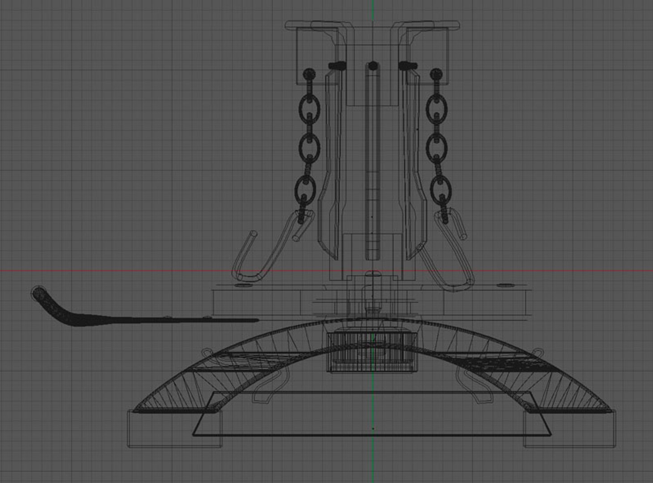
Task: Click the dense cylinder mesh under the dome
Action: [373, 352]
